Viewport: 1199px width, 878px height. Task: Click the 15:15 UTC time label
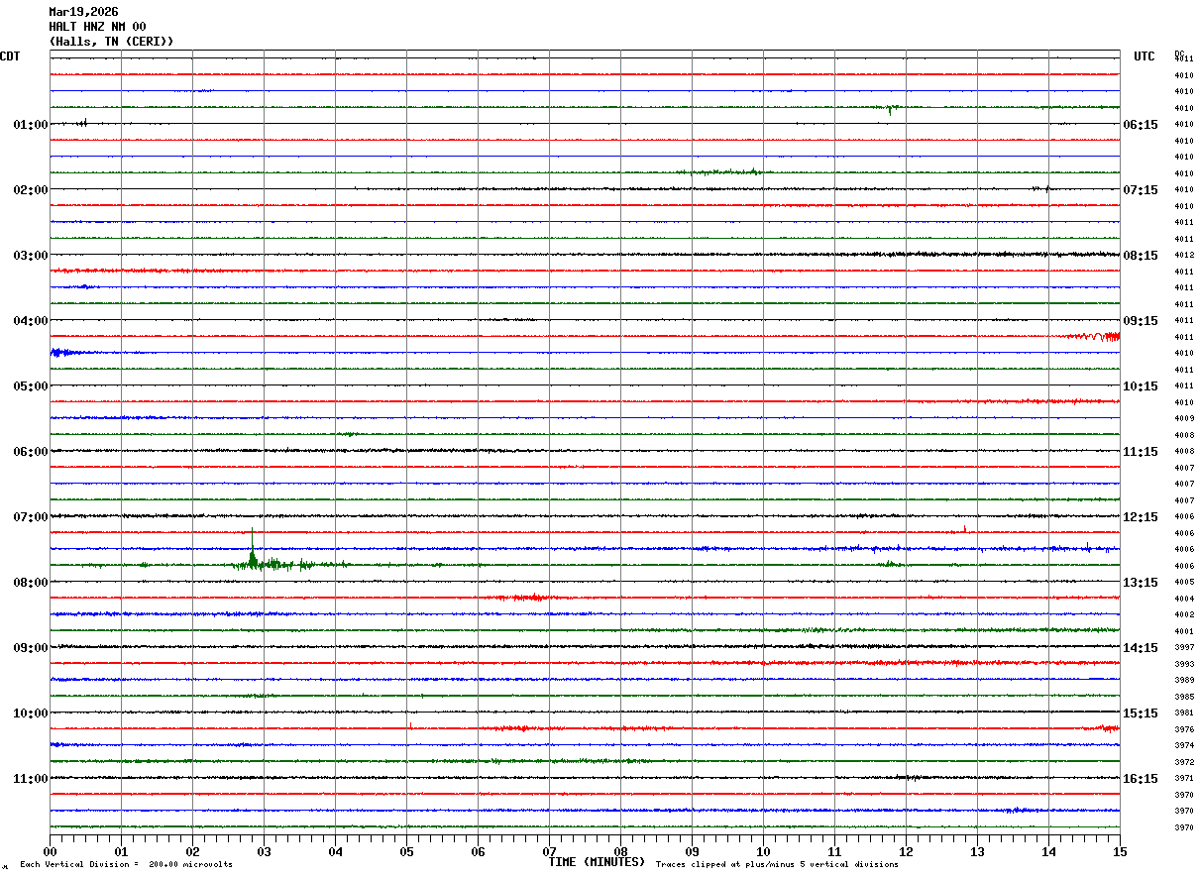point(1141,713)
